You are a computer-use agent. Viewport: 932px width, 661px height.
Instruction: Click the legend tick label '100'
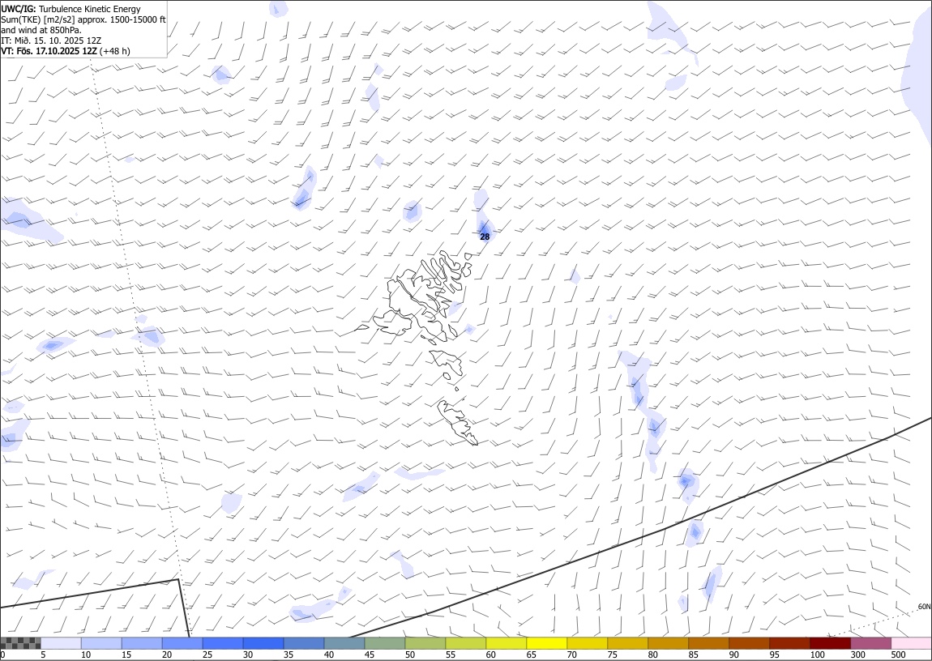(x=817, y=655)
